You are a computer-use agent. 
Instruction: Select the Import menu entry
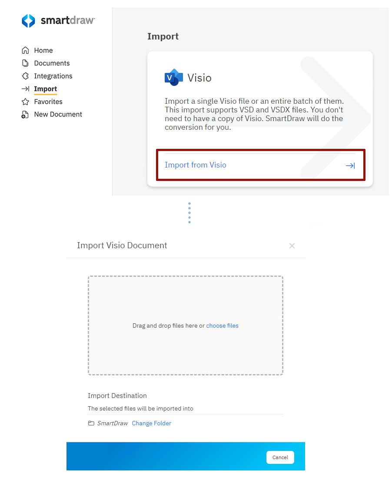click(x=45, y=89)
